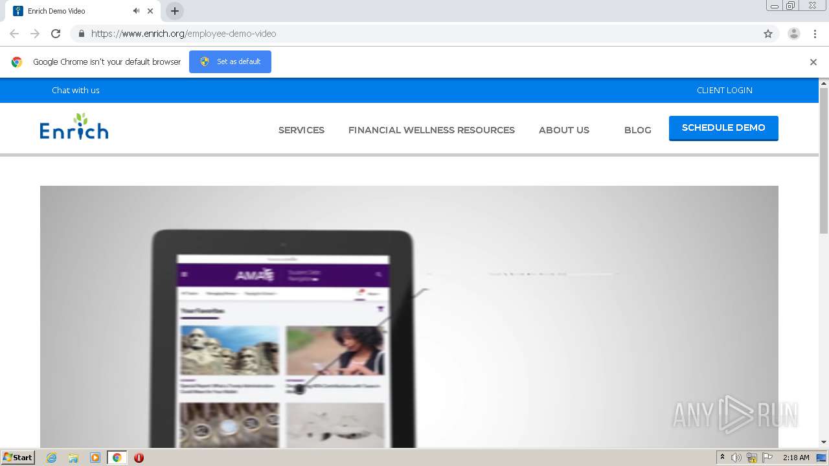Image resolution: width=829 pixels, height=466 pixels.
Task: Click the page scrollbar up arrow
Action: 824,83
